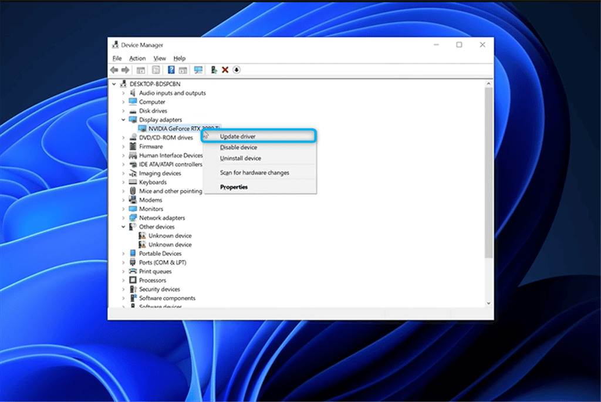Collapse the Display adapters category
Image resolution: width=601 pixels, height=402 pixels.
123,120
